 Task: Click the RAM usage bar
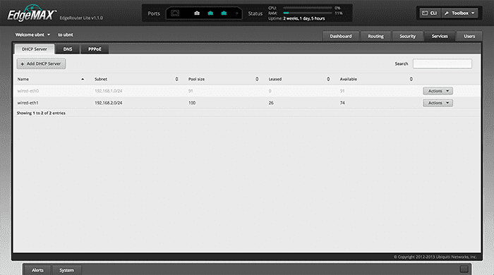coord(308,13)
